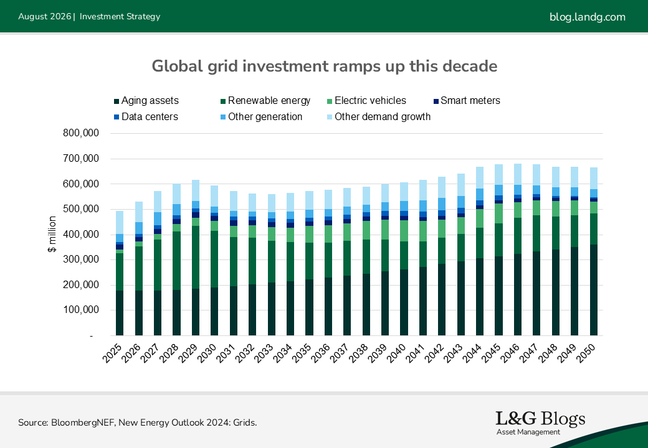Click the 500,000 y-axis value
648x448 pixels.
[x=81, y=208]
